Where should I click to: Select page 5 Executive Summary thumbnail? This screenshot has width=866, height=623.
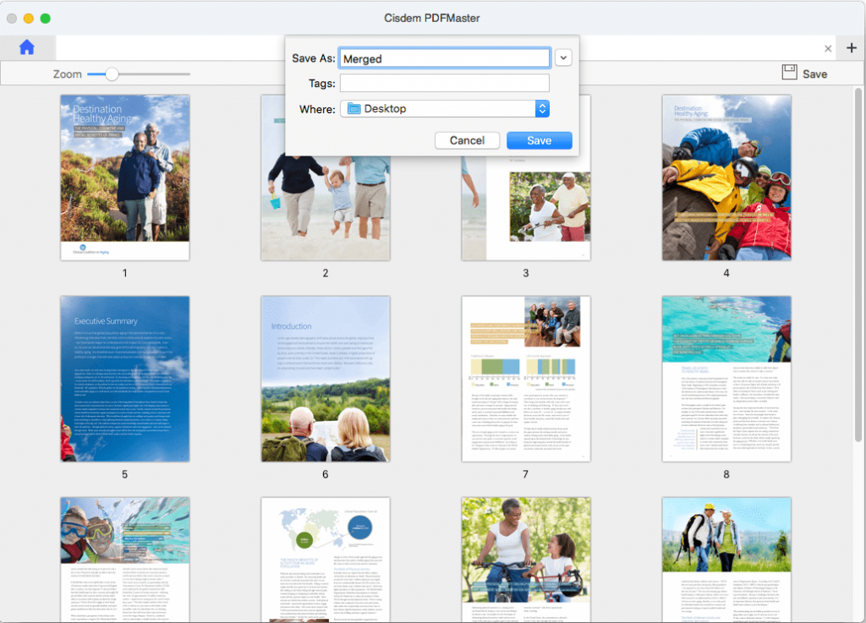pyautogui.click(x=125, y=379)
